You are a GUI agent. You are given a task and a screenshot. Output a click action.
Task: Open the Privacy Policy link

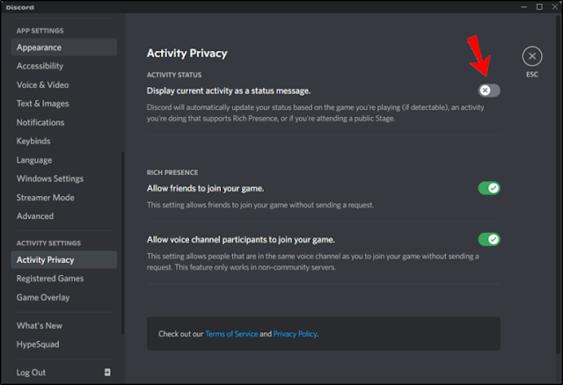pyautogui.click(x=296, y=334)
